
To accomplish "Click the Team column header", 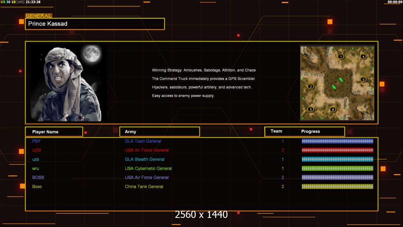I will click(276, 131).
